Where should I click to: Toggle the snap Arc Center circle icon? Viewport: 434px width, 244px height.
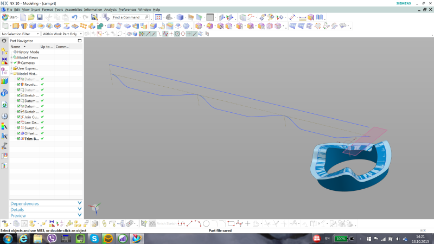(177, 34)
